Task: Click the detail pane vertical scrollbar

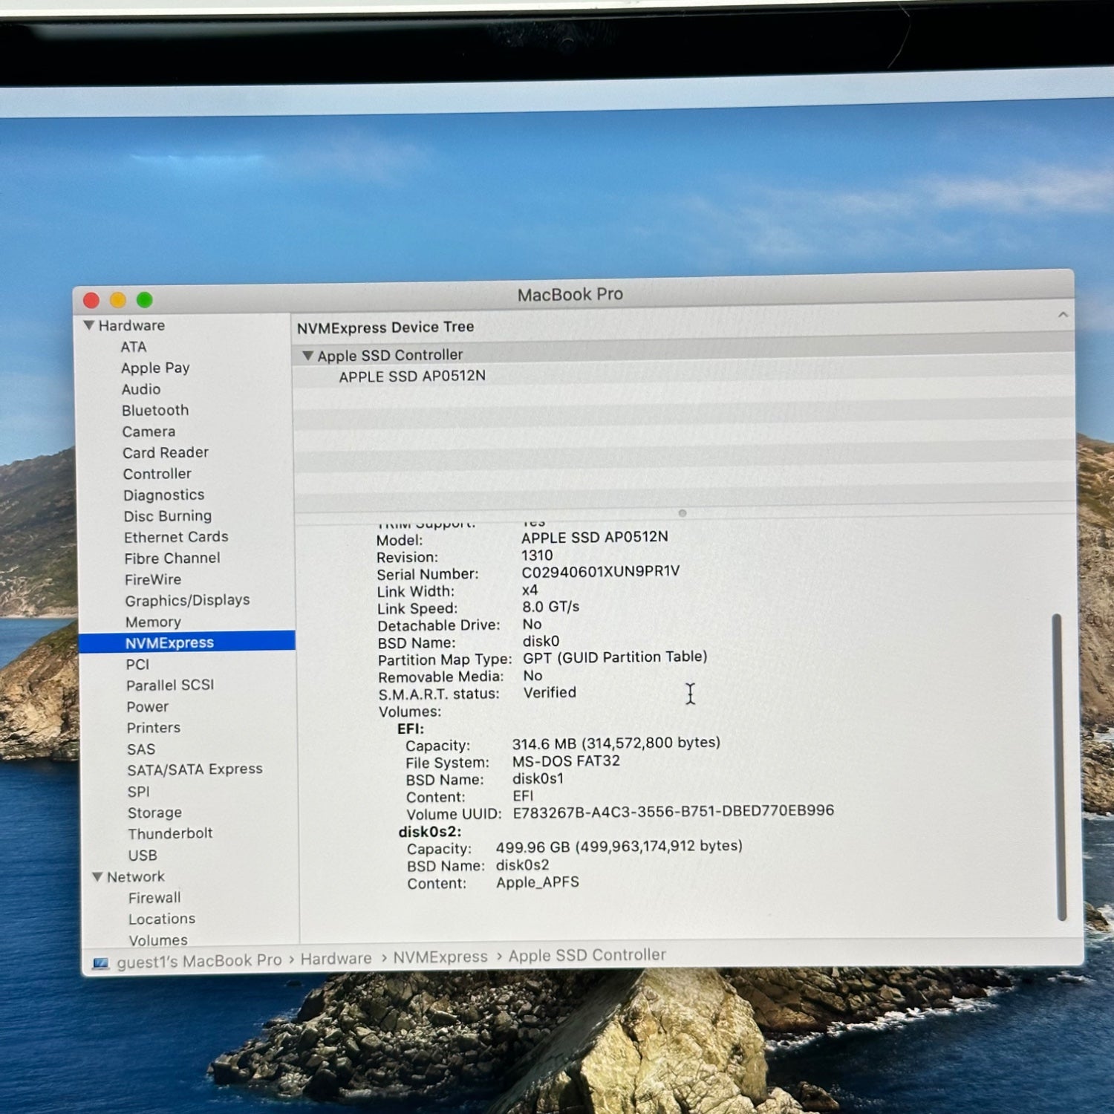Action: coord(1060,767)
